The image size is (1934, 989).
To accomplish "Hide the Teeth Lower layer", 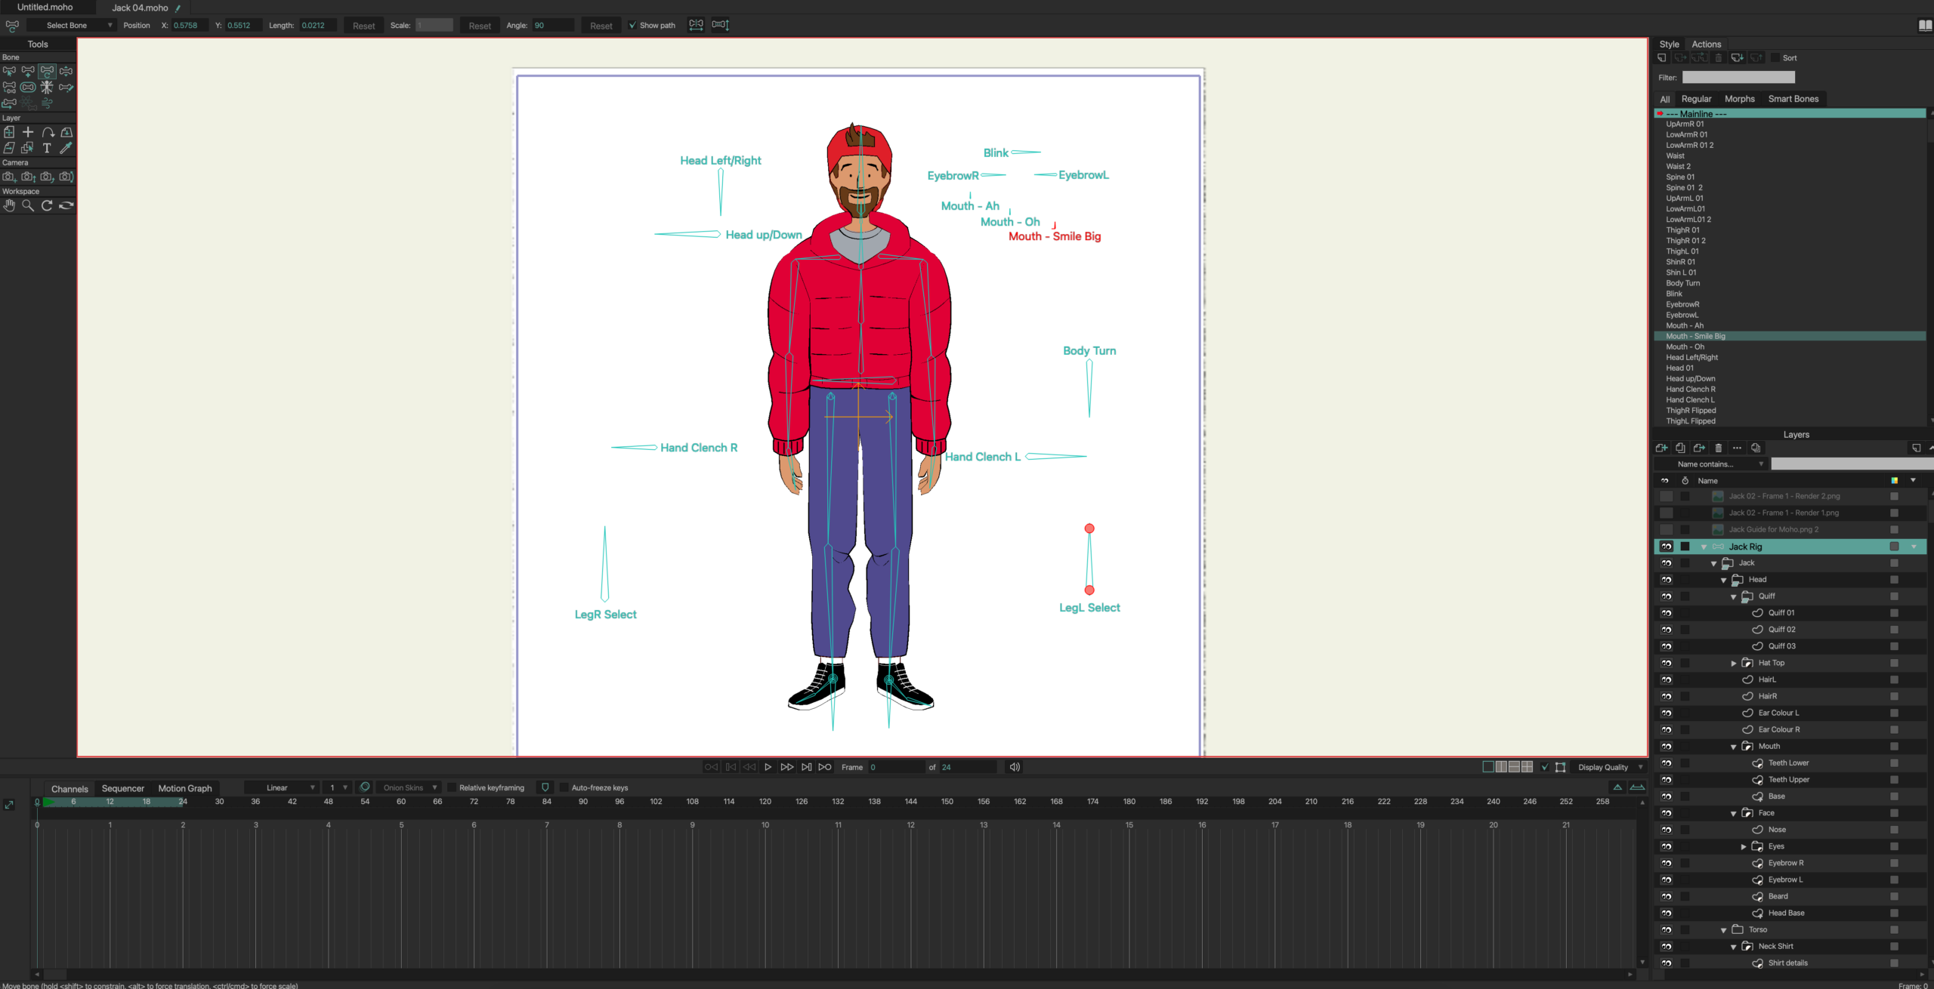I will click(1666, 764).
